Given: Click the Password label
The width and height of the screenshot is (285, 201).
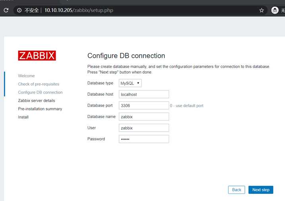Looking at the screenshot, I should 96,139.
